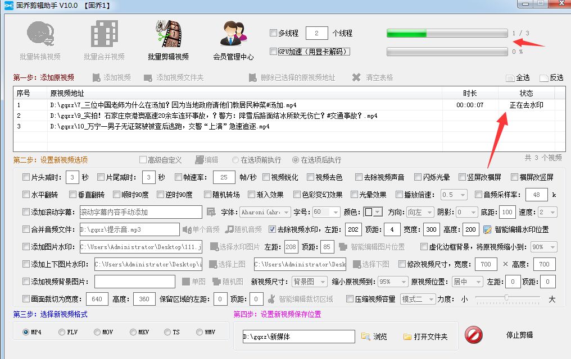The image size is (571, 359).
Task: Select the 批量剪辑视频 film reel icon
Action: (x=168, y=34)
